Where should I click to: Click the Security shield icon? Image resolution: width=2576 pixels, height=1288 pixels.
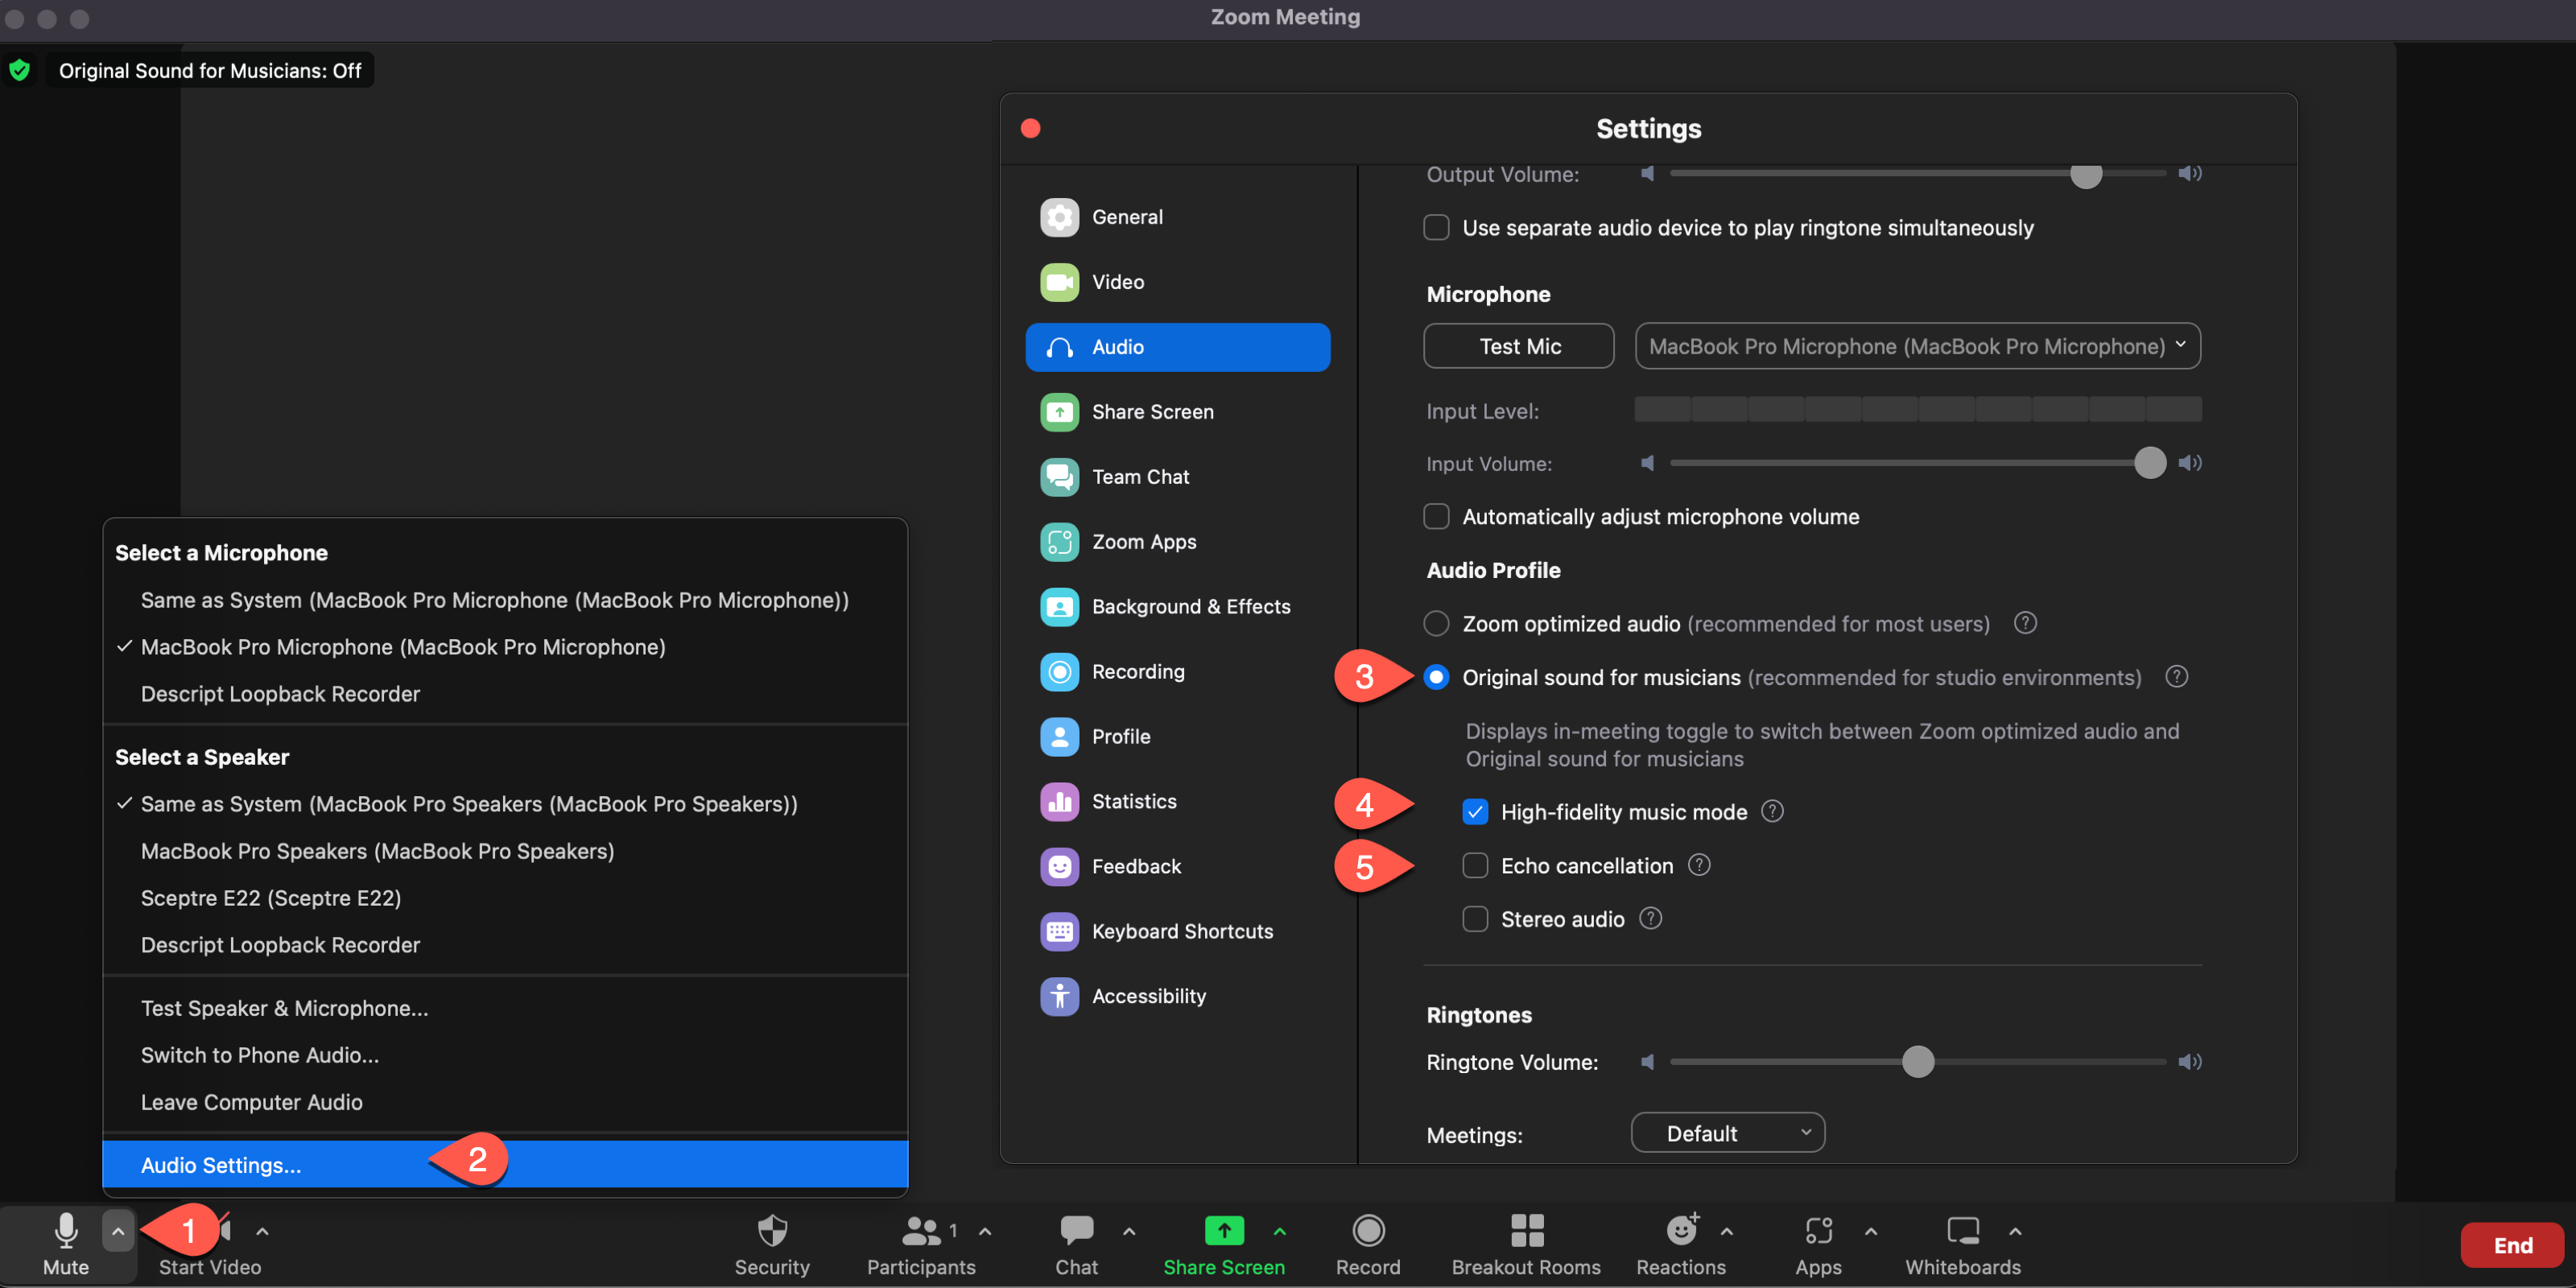pos(772,1230)
